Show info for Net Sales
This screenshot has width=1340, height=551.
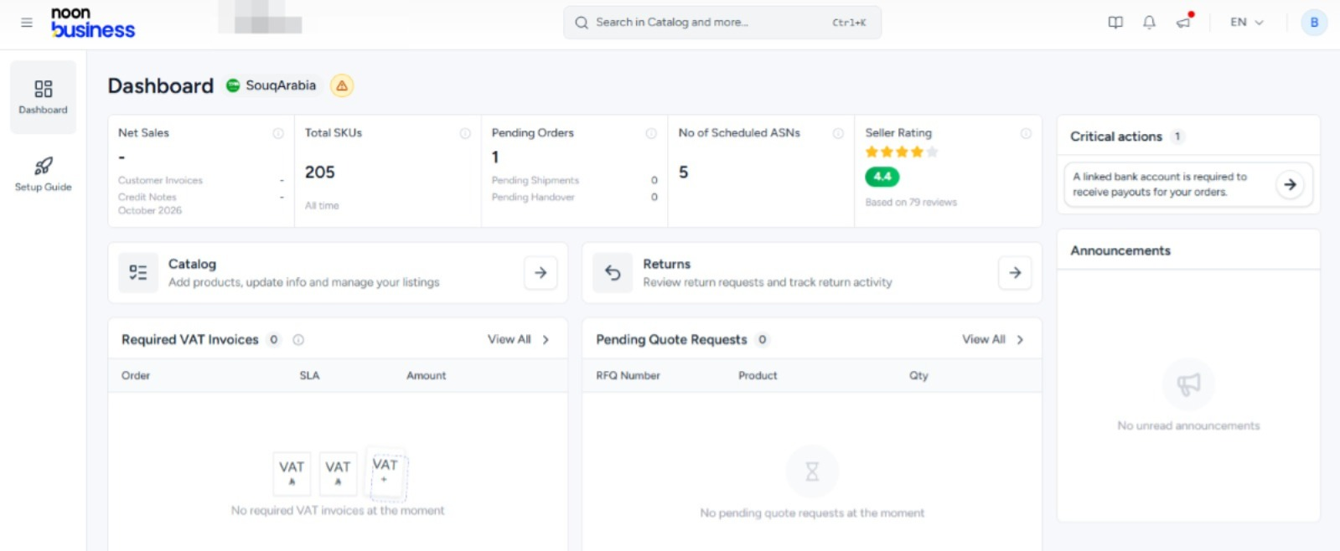(x=278, y=133)
